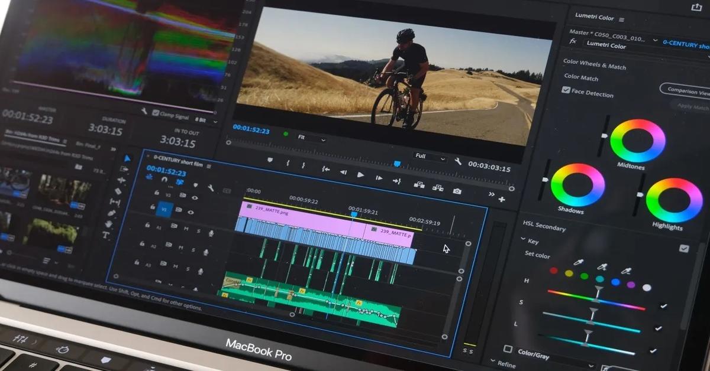This screenshot has height=371, width=710.
Task: Select the Selection arrow tool
Action: 127,158
